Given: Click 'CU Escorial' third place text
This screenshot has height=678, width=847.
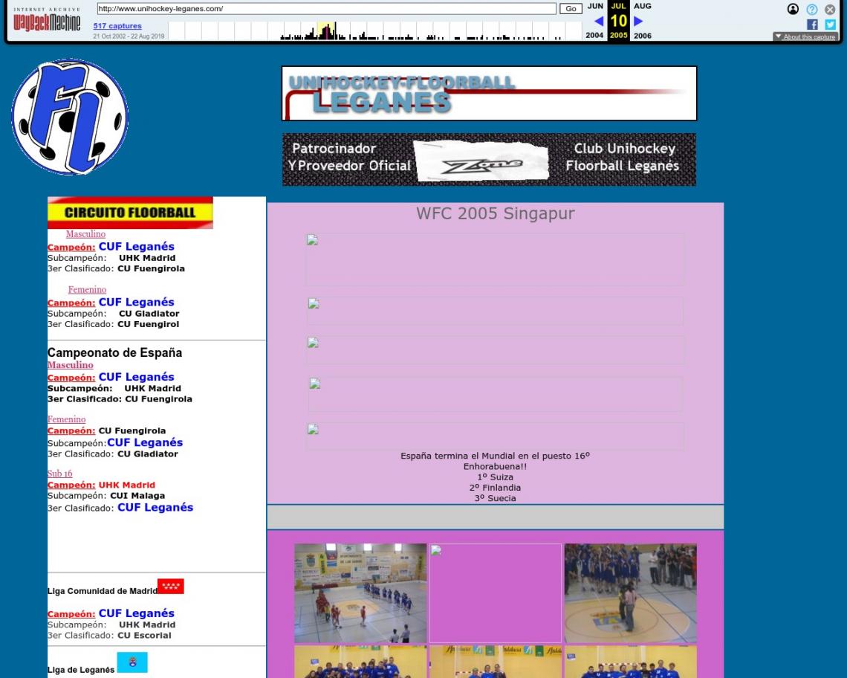Looking at the screenshot, I should tap(144, 636).
